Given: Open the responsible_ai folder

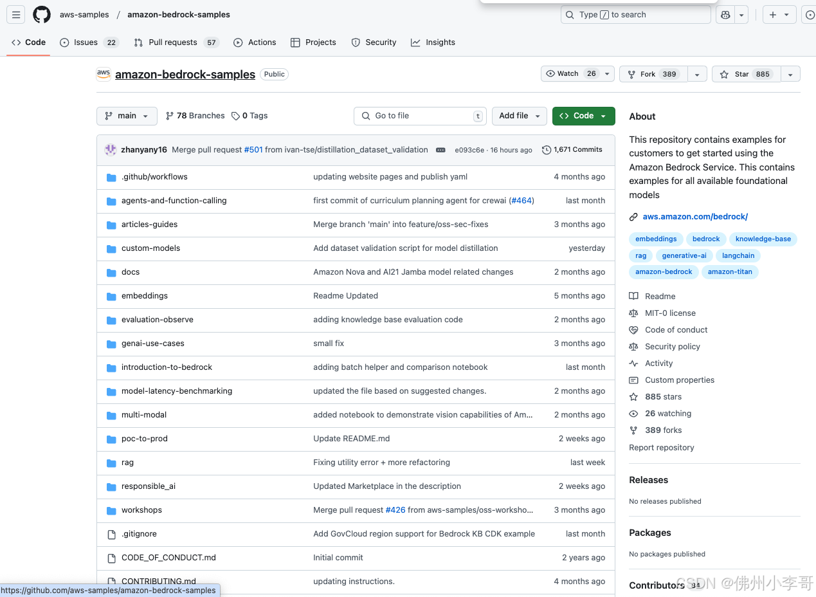Looking at the screenshot, I should [149, 486].
